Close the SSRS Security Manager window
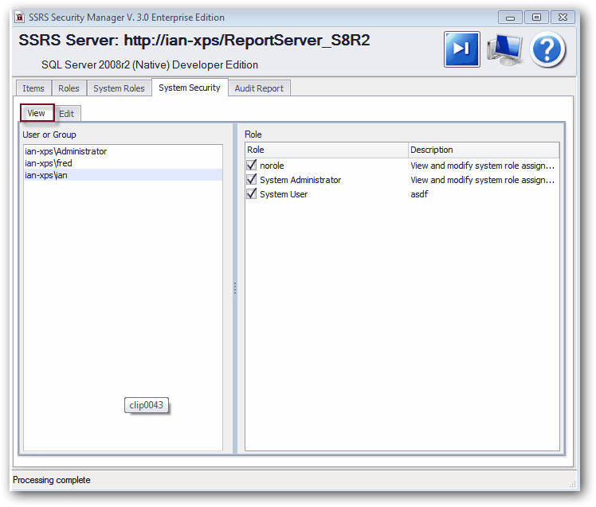 tap(563, 18)
